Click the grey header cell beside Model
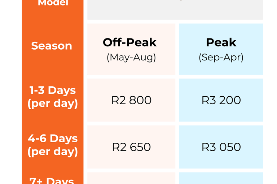 [x=175, y=10]
